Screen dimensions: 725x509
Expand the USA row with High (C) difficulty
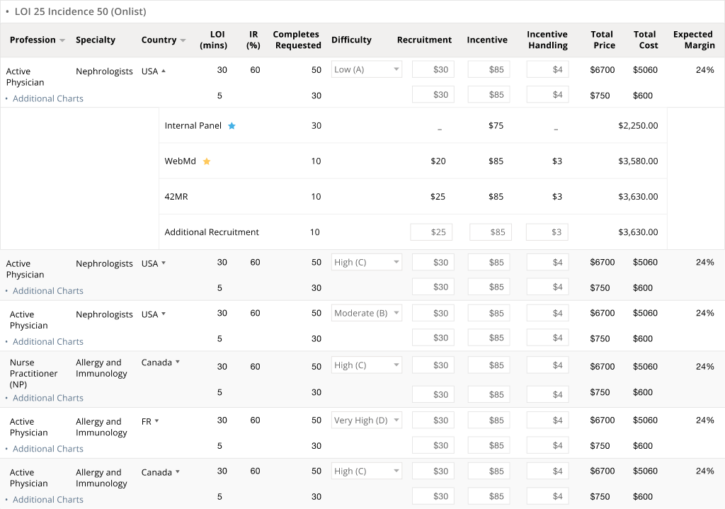pos(164,263)
